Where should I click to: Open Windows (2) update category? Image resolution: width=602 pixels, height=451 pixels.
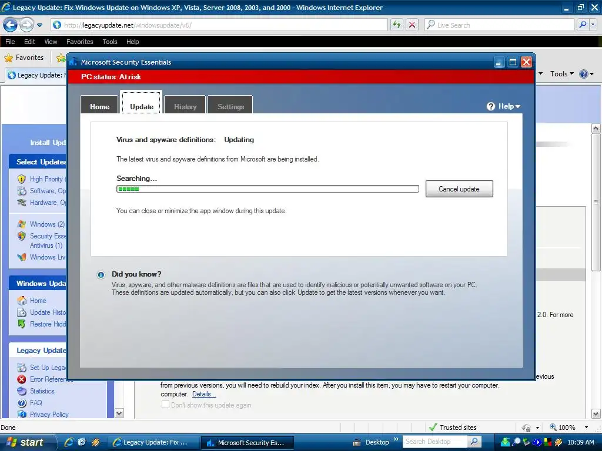47,224
